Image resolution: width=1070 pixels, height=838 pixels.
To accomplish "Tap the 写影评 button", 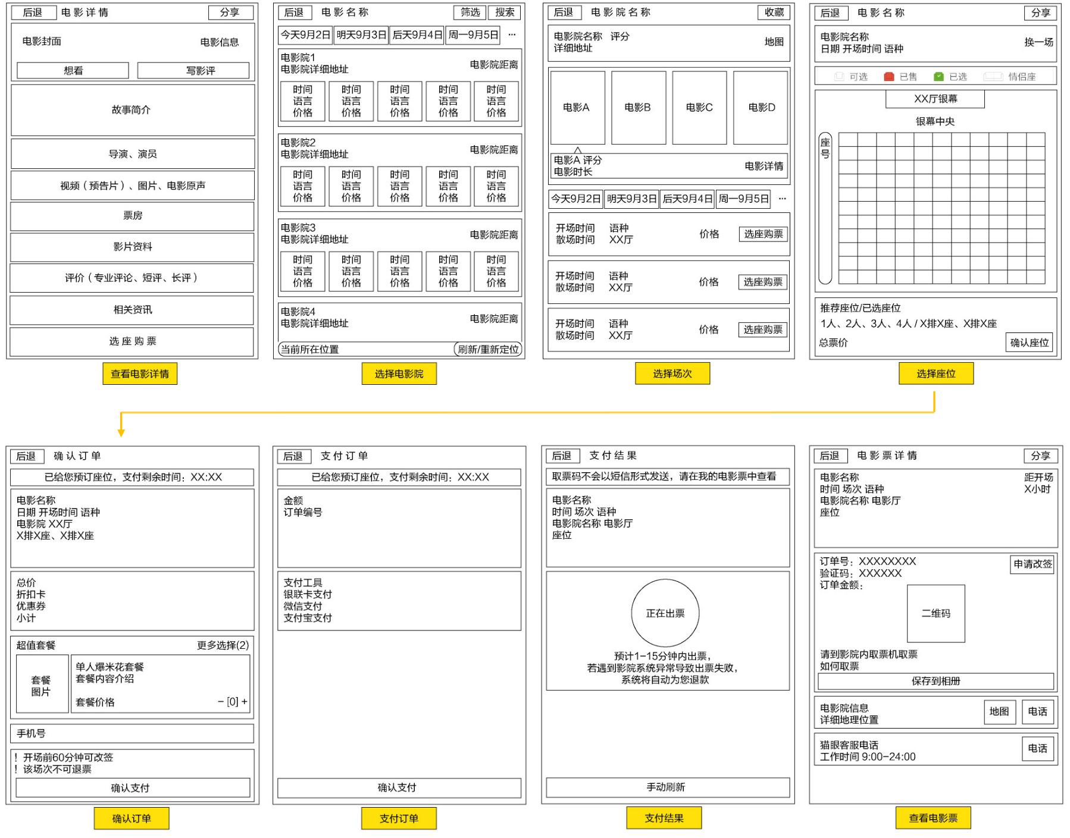I will click(x=194, y=71).
